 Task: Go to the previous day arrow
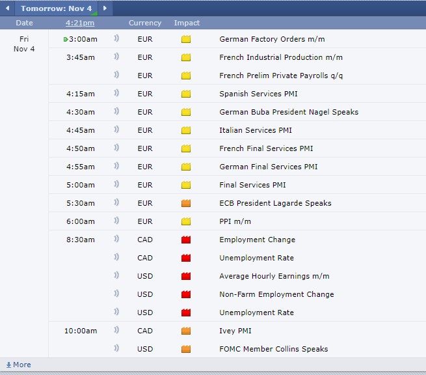pyautogui.click(x=7, y=8)
